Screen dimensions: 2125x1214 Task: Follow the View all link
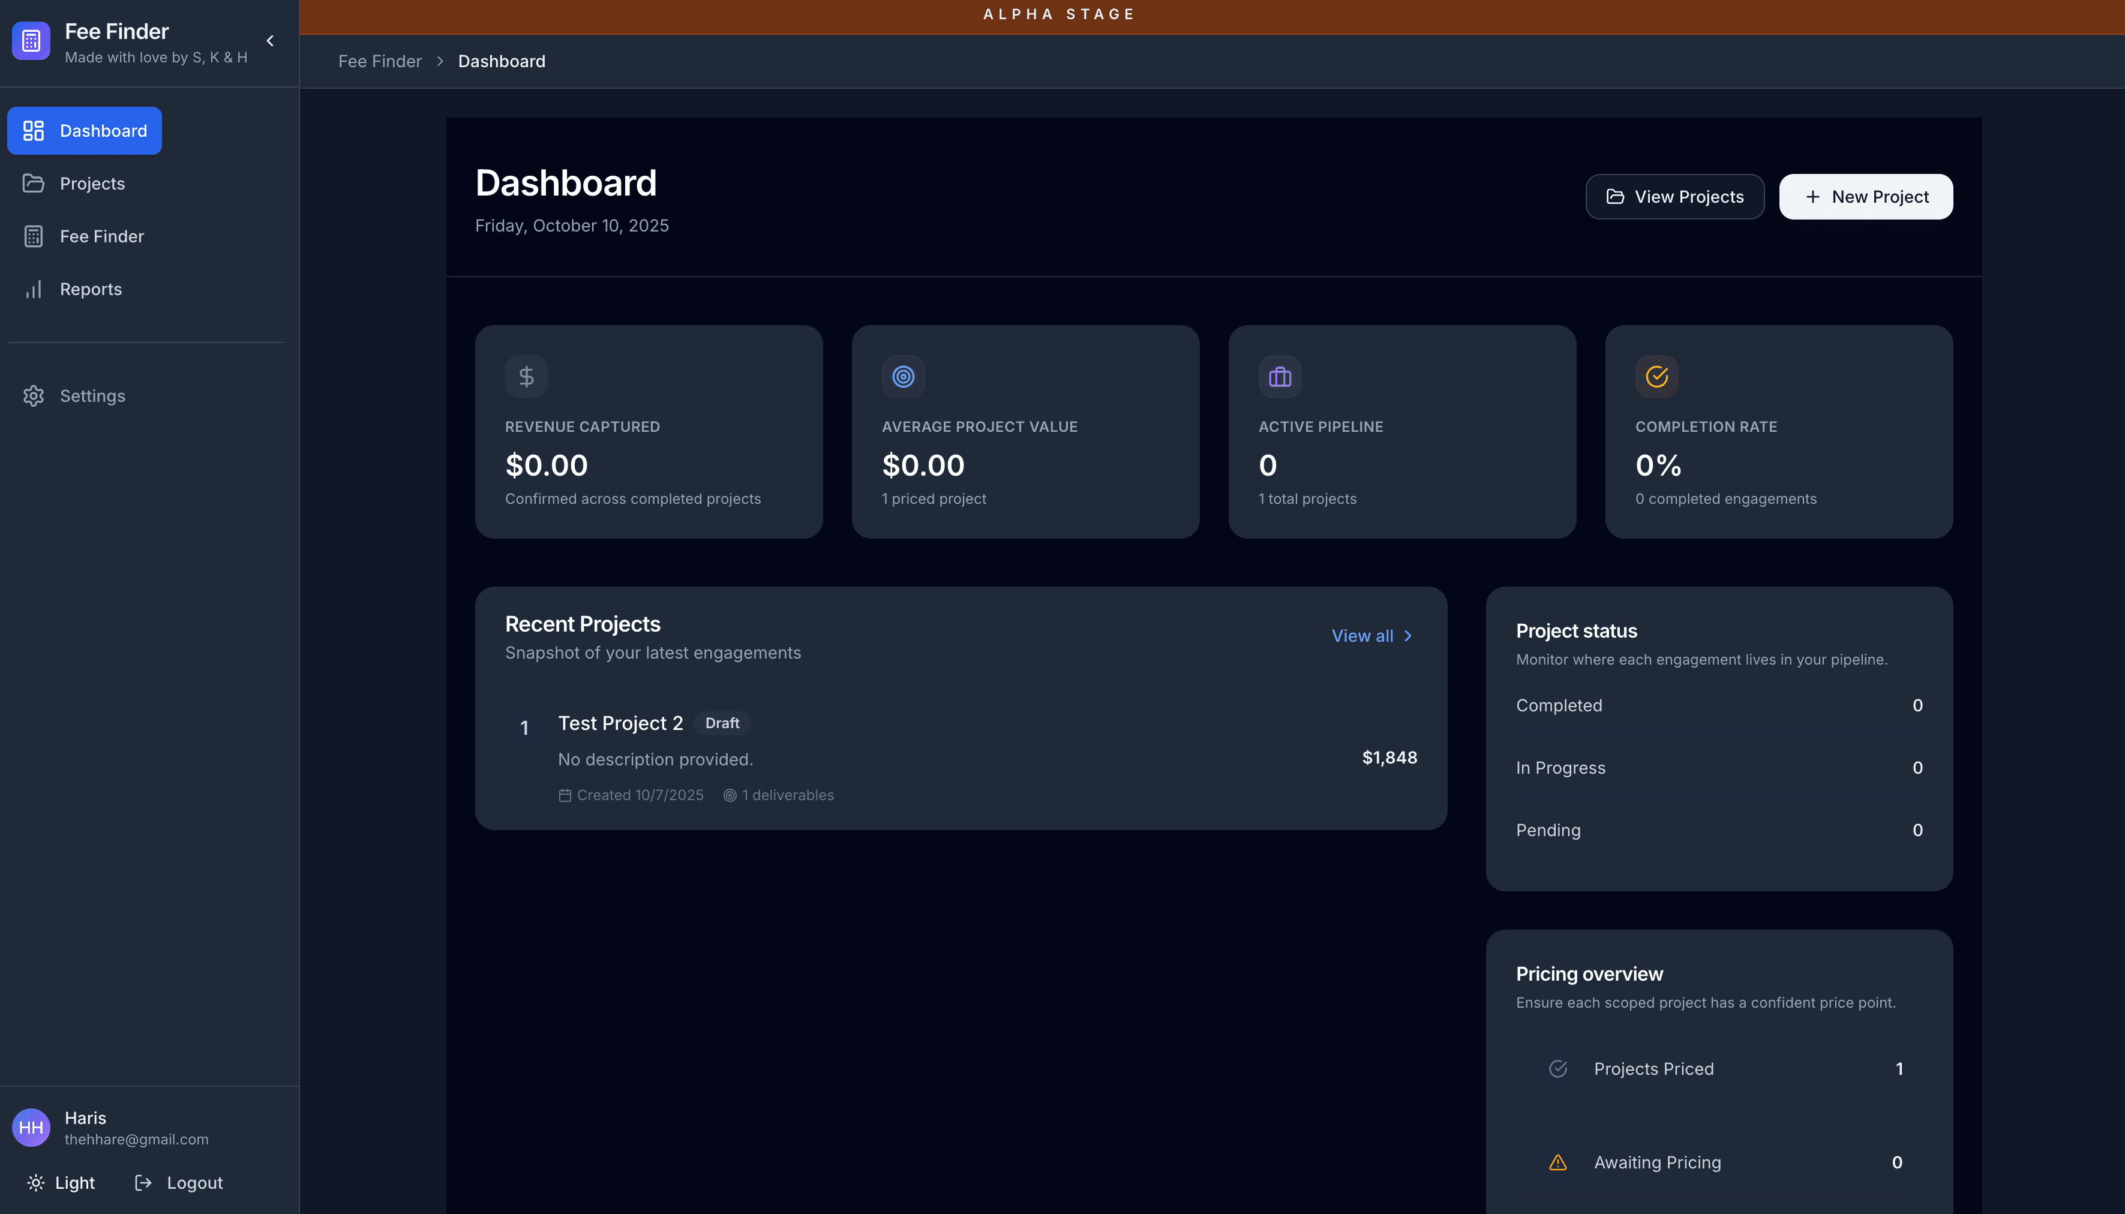click(x=1372, y=636)
